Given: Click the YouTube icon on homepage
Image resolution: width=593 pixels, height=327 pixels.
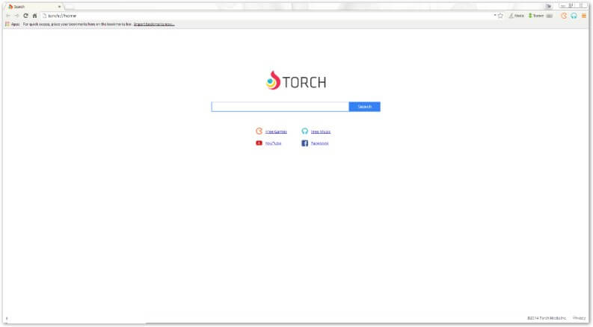Looking at the screenshot, I should coord(259,143).
